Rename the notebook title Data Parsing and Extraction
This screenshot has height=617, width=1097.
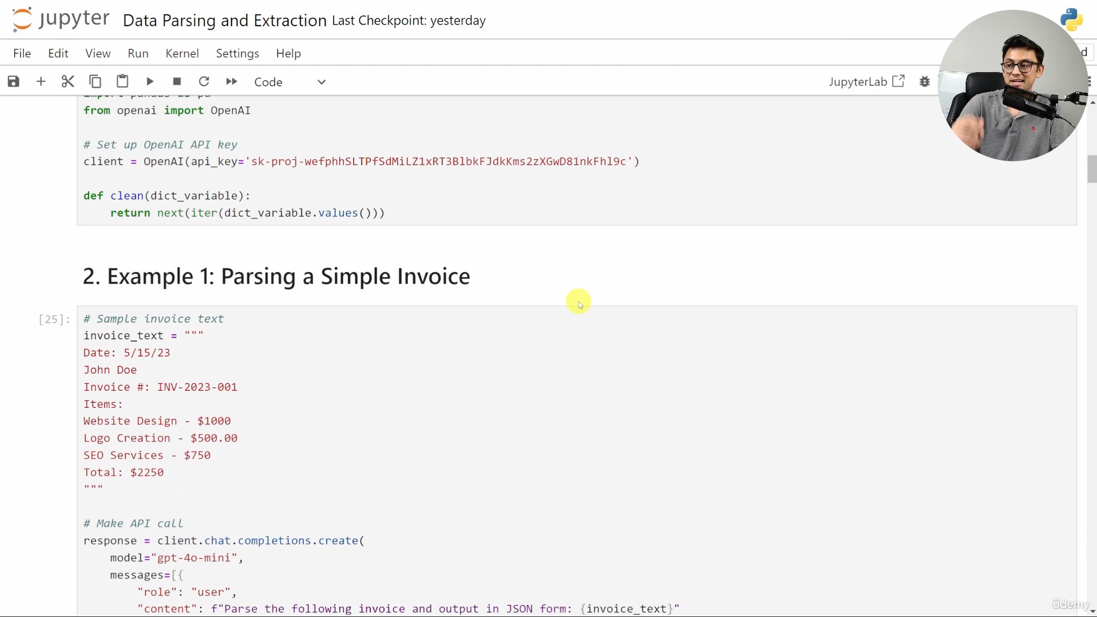225,21
